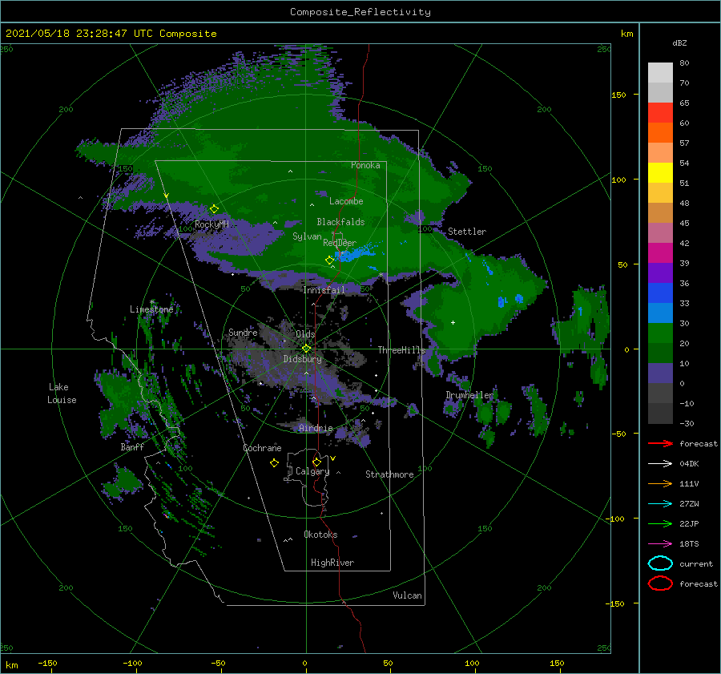Click the orange 111V arrow icon
Viewport: 721px width, 674px height.
(x=660, y=483)
